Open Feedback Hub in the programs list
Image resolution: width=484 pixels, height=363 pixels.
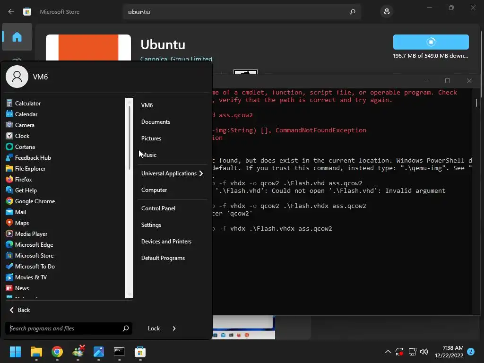coord(28,158)
